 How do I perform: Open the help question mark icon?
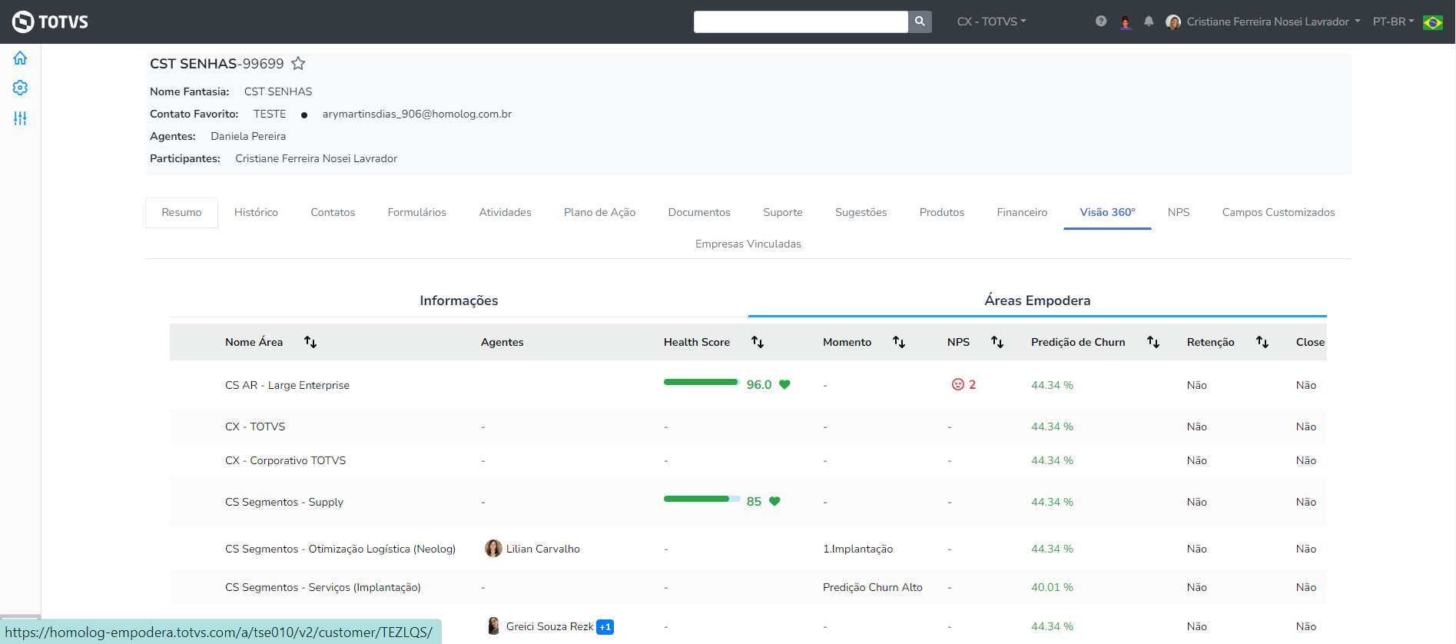pyautogui.click(x=1101, y=22)
